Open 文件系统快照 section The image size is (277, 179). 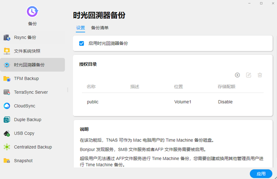click(x=32, y=51)
